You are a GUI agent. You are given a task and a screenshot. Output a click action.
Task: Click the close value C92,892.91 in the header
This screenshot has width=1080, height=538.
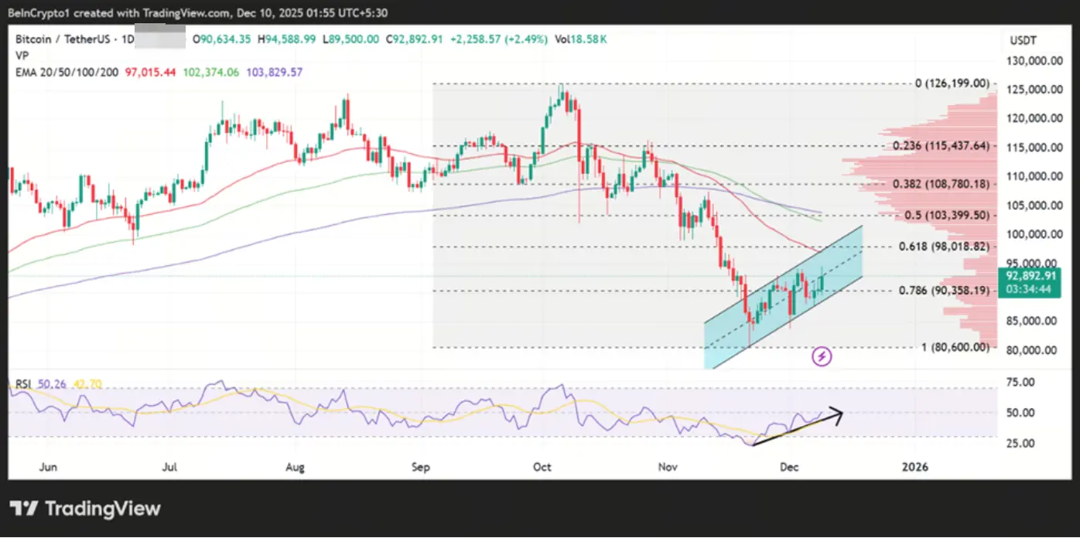(x=414, y=39)
